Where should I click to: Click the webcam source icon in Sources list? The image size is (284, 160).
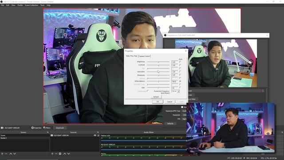click(x=52, y=135)
